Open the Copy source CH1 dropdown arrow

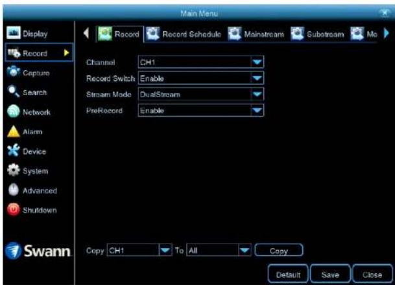point(165,250)
